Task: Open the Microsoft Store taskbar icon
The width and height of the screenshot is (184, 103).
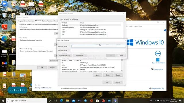Action: (x=97, y=100)
